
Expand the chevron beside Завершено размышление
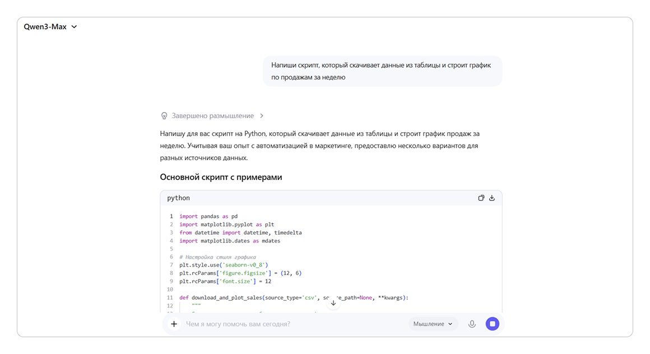[x=261, y=116]
